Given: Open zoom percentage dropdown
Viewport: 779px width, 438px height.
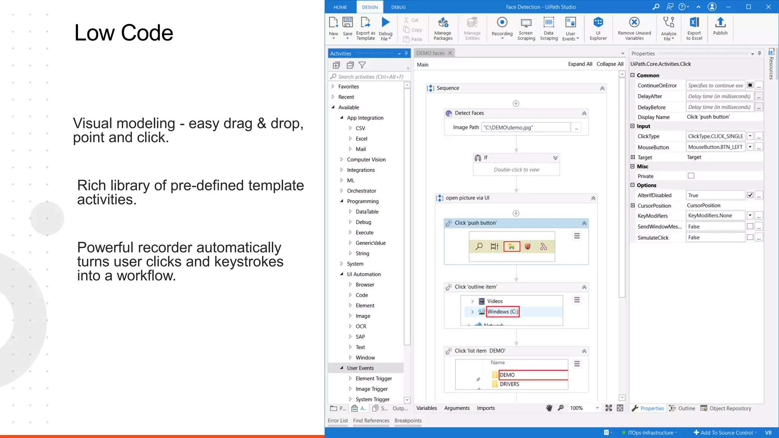Looking at the screenshot, I should point(597,408).
